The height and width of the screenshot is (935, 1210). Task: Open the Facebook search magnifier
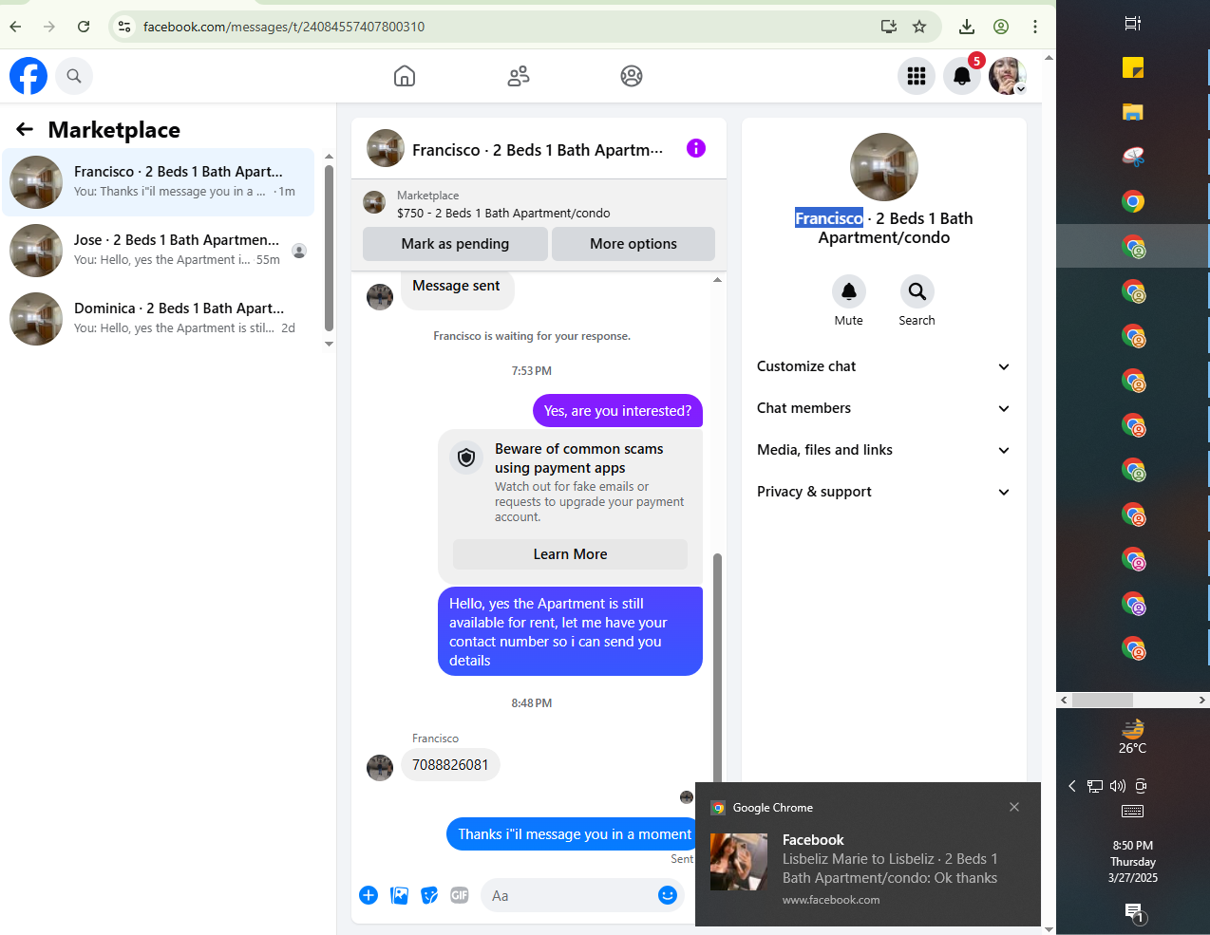[x=74, y=76]
